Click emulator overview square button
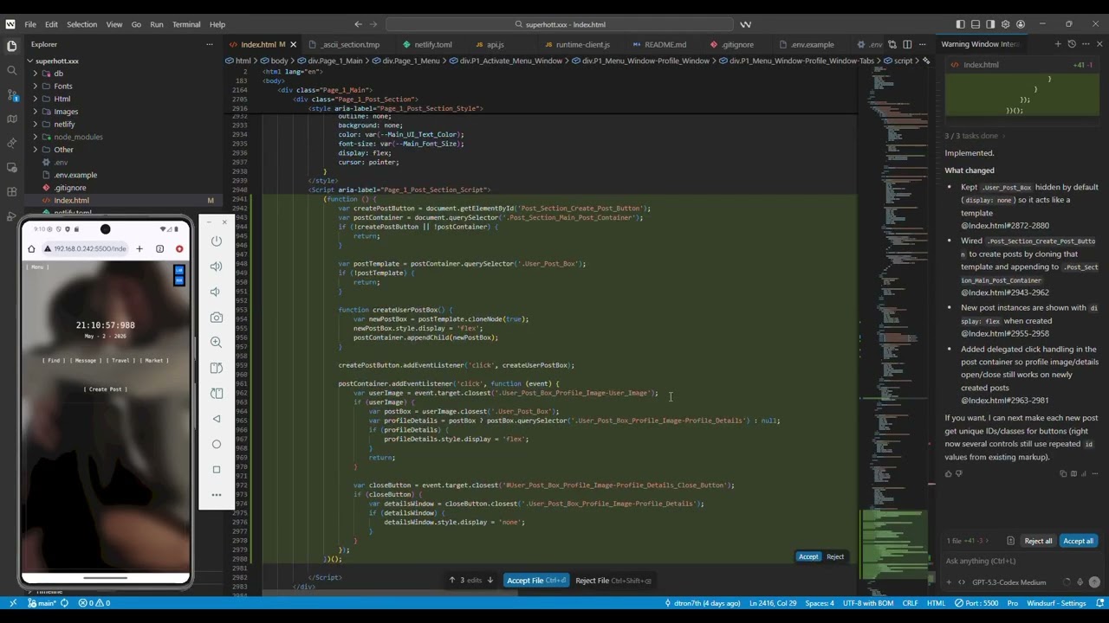The height and width of the screenshot is (623, 1109). (x=217, y=470)
